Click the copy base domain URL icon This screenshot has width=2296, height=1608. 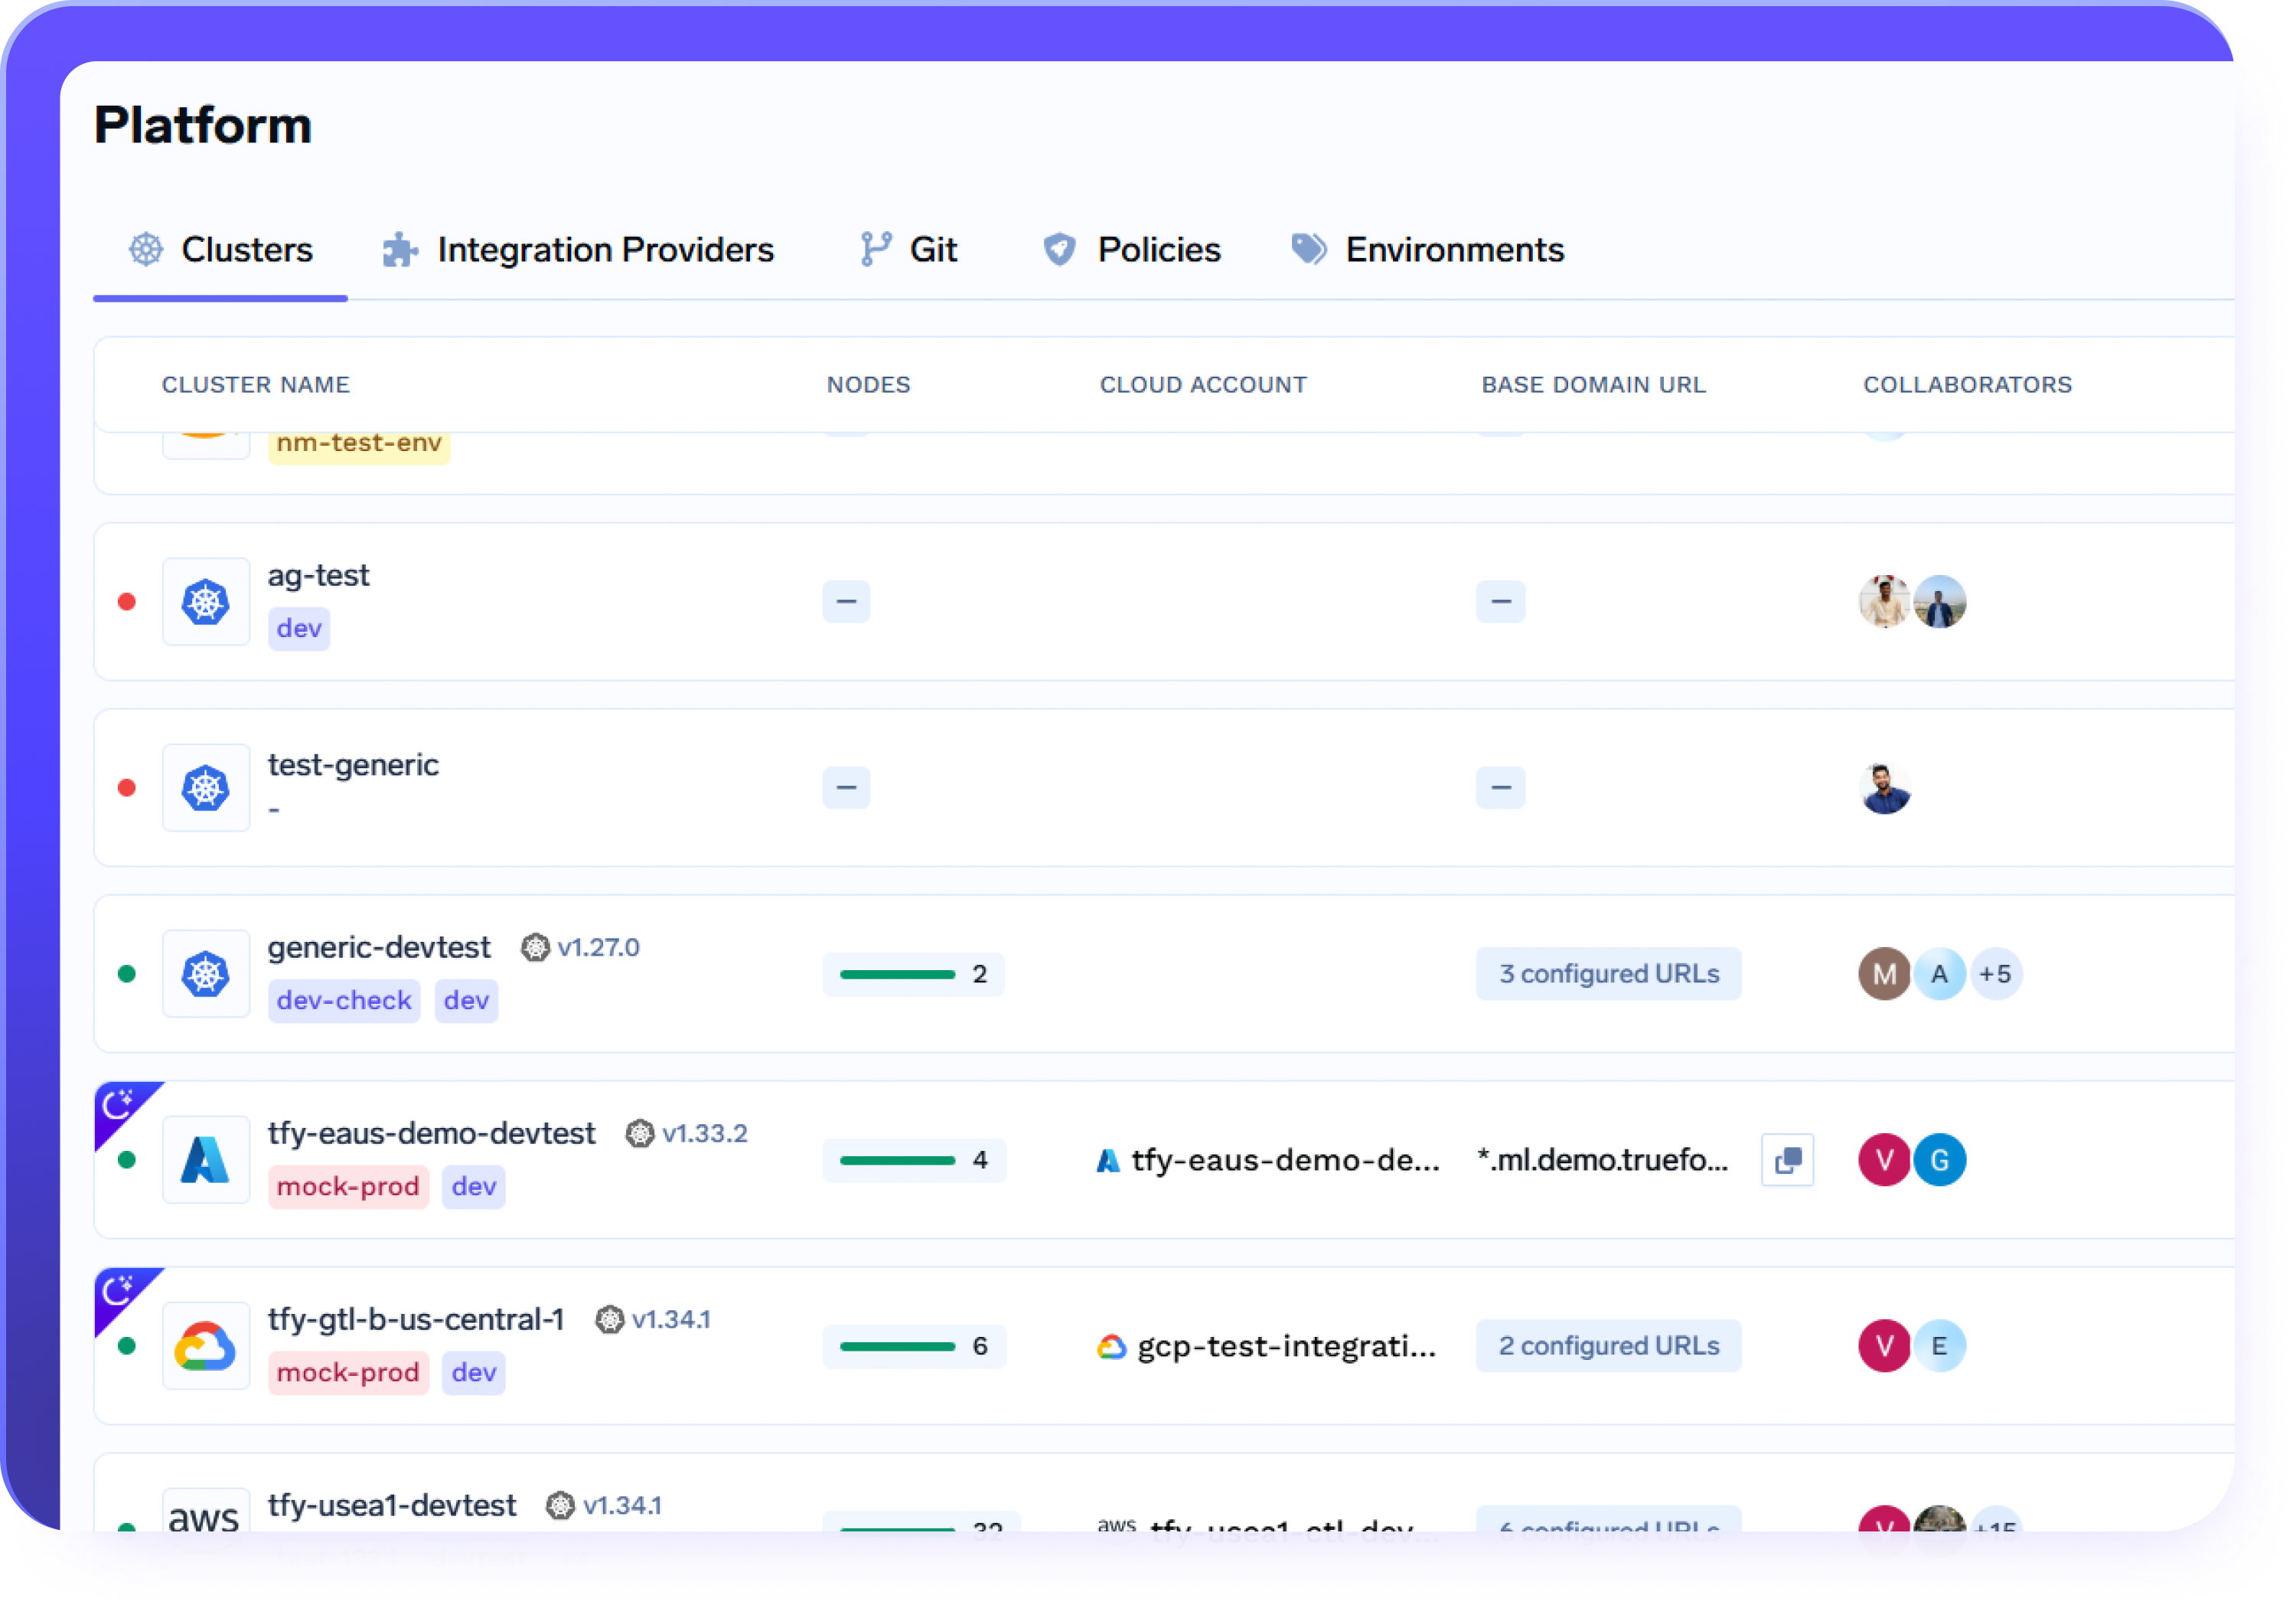pyautogui.click(x=1787, y=1160)
